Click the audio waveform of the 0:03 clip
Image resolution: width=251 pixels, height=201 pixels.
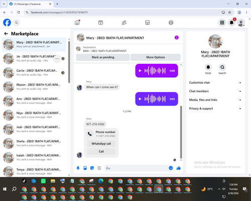155,99
